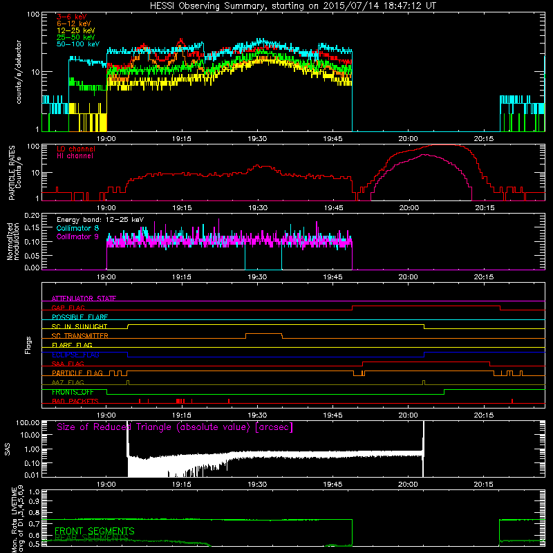Click the 'POSSIBLE FLARE' flag label

79,317
